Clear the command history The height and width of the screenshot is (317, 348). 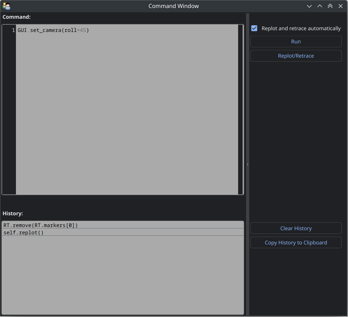[296, 228]
